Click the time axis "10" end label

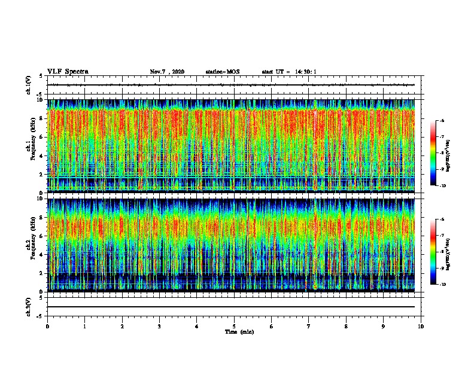[421, 326]
